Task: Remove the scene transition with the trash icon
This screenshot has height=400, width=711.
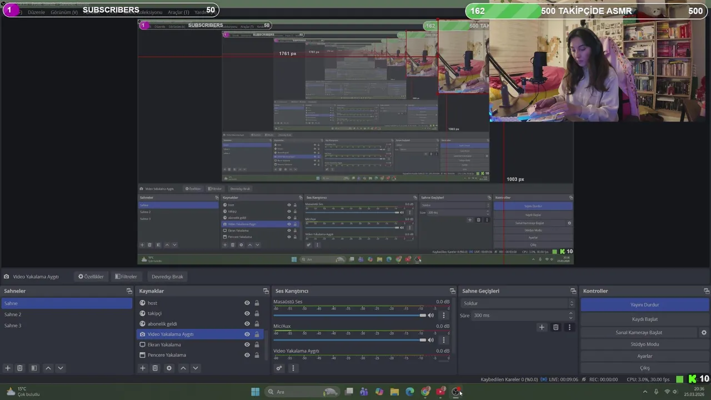Action: [555, 327]
